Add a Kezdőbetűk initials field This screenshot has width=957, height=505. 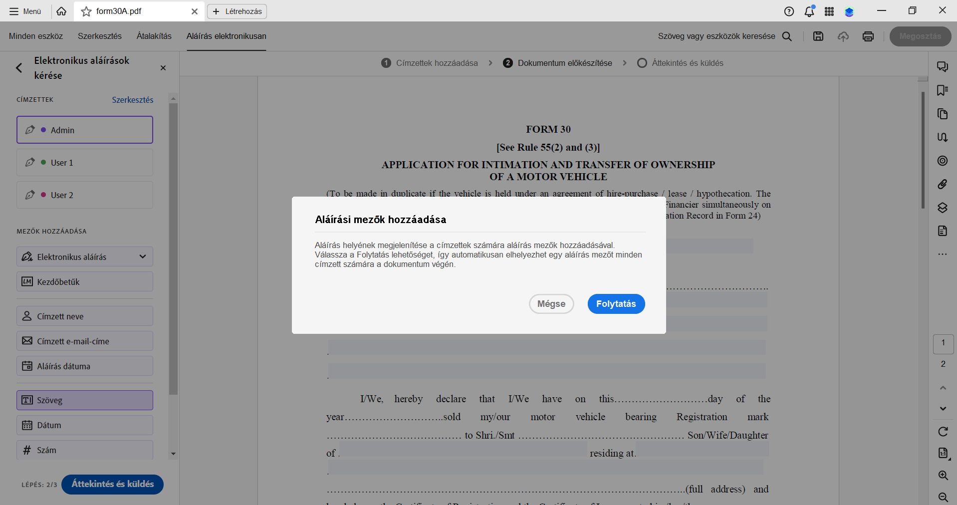(85, 281)
